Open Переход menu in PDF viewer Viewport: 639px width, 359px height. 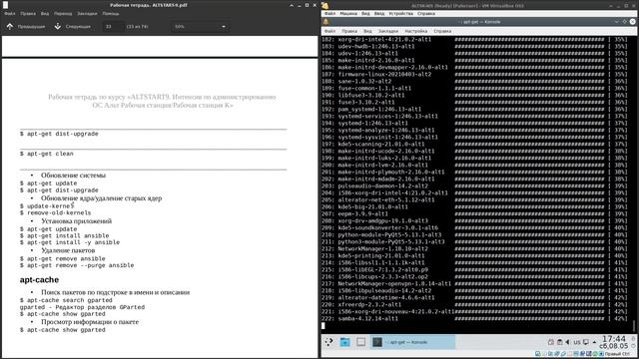pyautogui.click(x=63, y=13)
